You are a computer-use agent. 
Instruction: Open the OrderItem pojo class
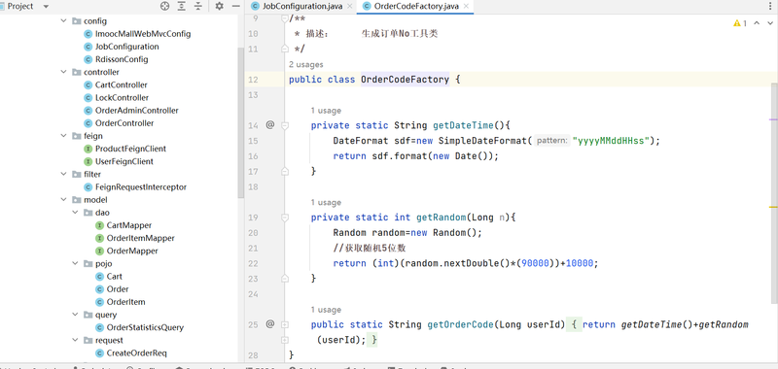pos(125,302)
